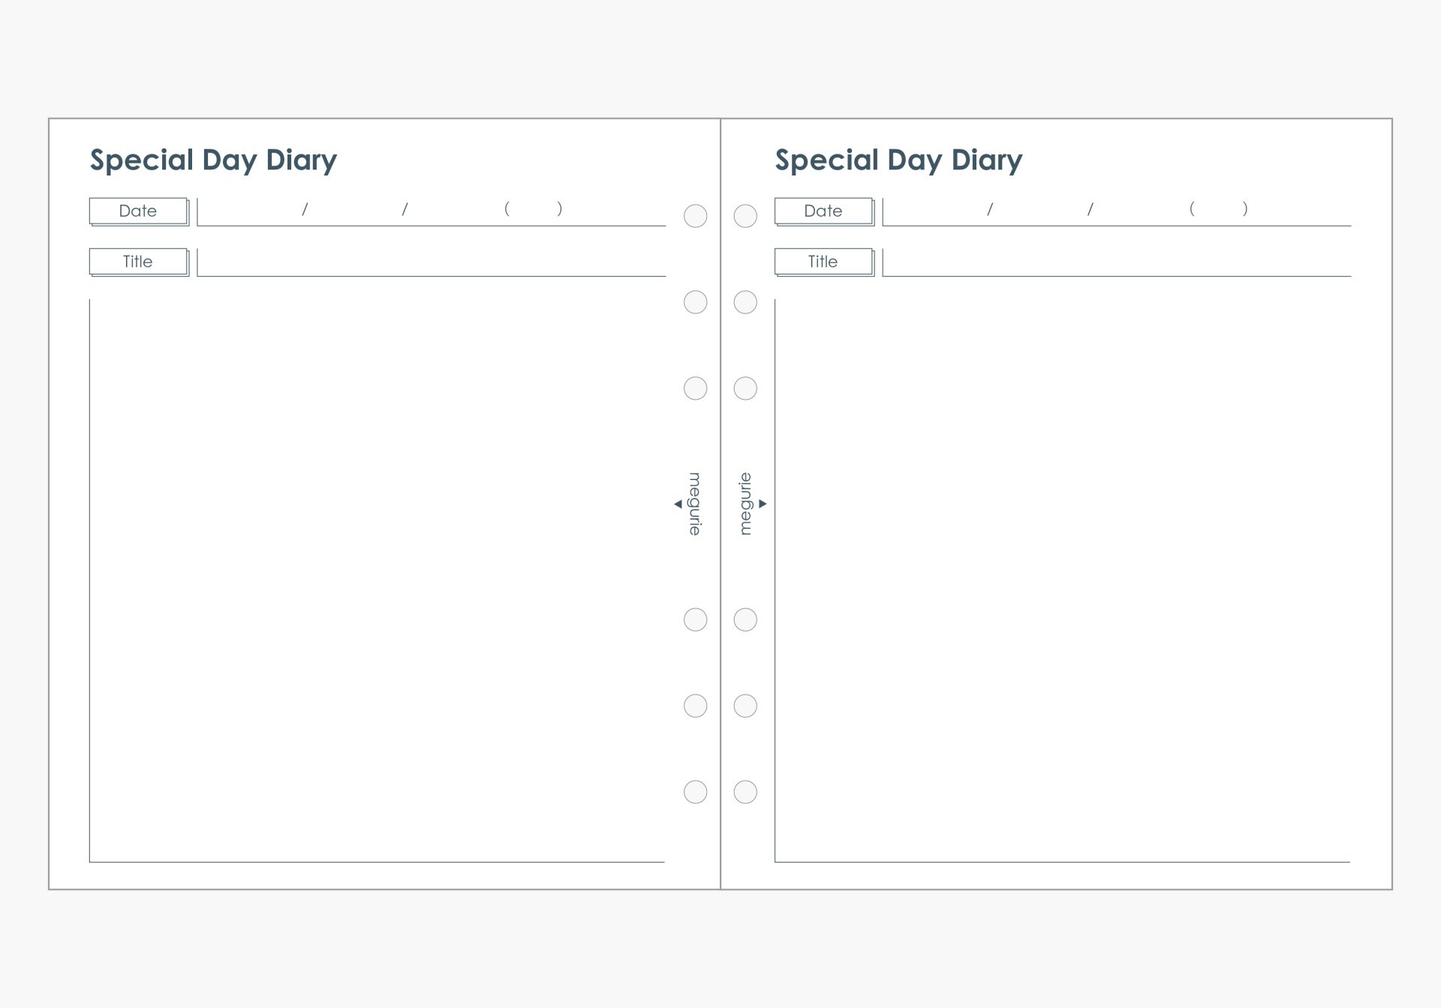The height and width of the screenshot is (1008, 1441).
Task: Click the bottom binder hole on right page
Action: [745, 792]
